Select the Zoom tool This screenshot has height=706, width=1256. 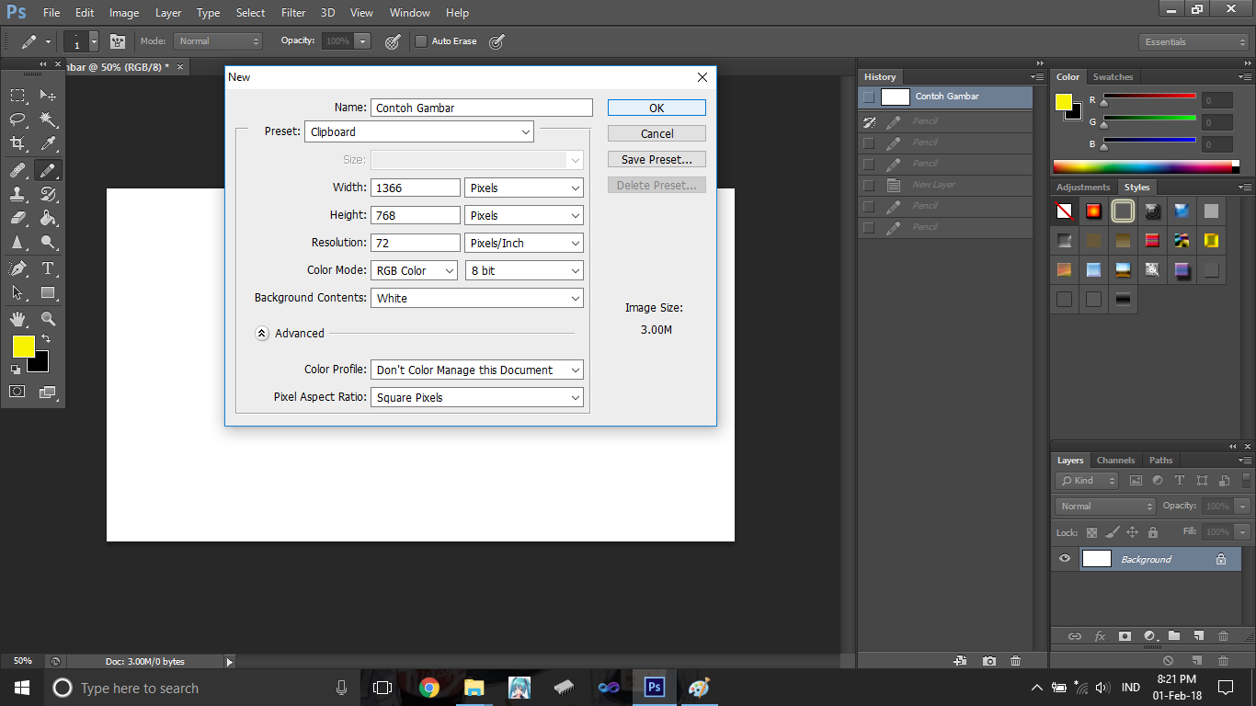[x=48, y=319]
